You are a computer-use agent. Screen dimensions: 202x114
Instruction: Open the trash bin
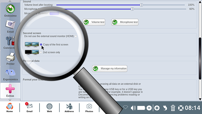click(x=173, y=108)
